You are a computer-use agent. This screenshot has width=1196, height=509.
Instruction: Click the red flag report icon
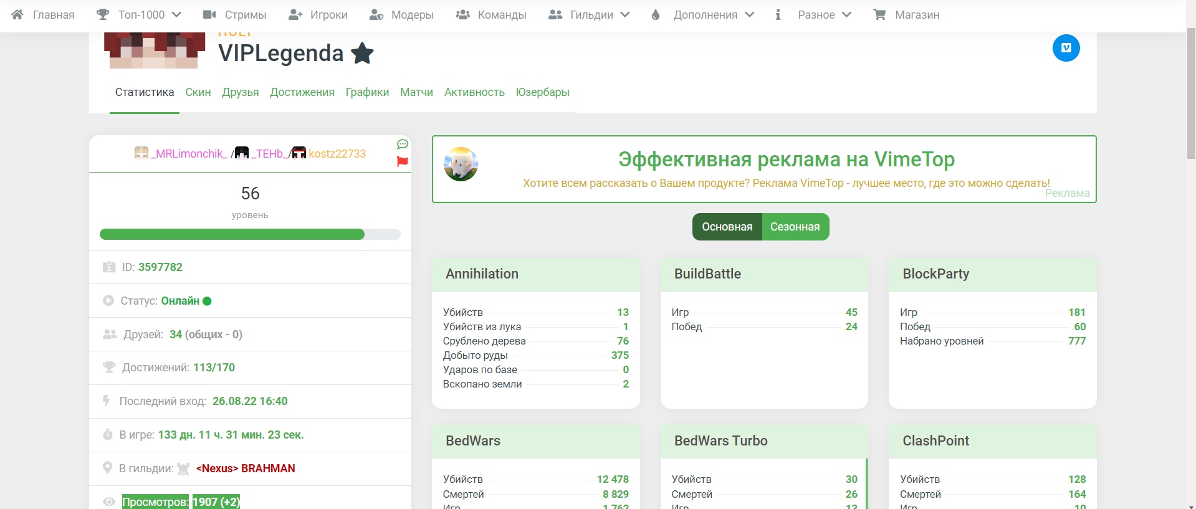pyautogui.click(x=402, y=161)
